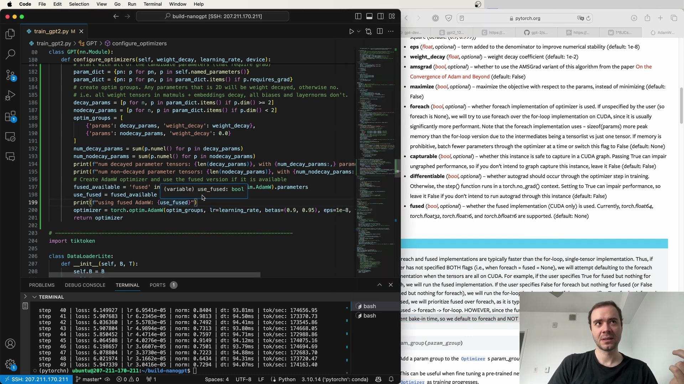Open the Search view in activity bar
The image size is (684, 384).
point(10,54)
